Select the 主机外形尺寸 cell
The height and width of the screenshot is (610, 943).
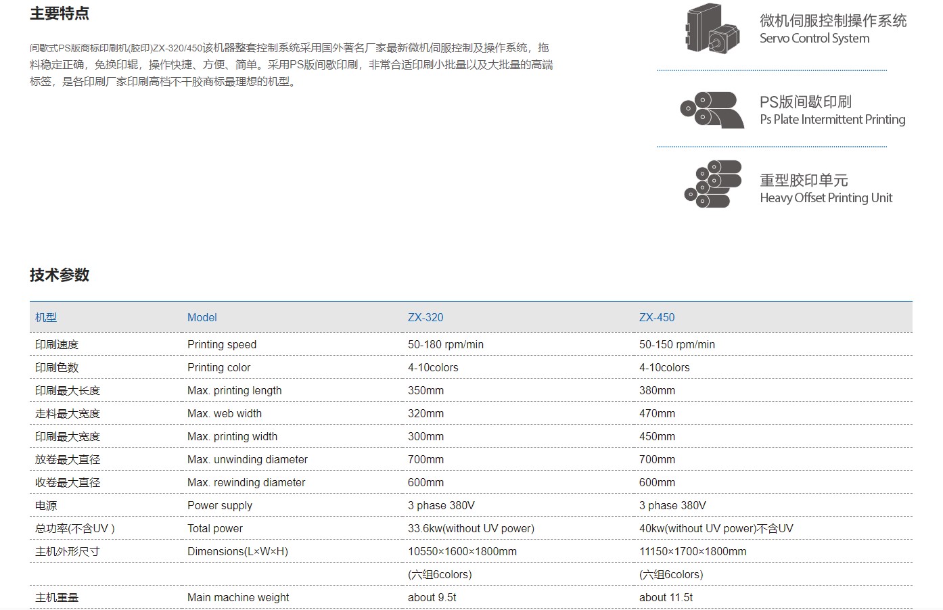68,551
